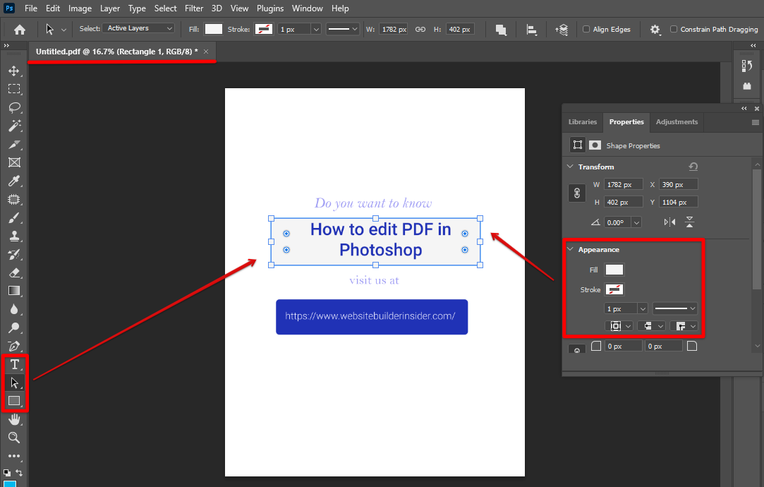Toggle Constrain Path Dragging checkbox
764x487 pixels.
(x=674, y=30)
